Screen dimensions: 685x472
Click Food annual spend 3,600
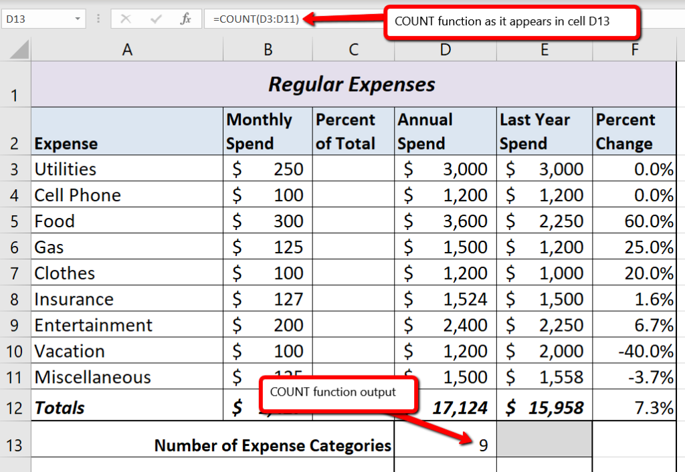[x=445, y=221]
